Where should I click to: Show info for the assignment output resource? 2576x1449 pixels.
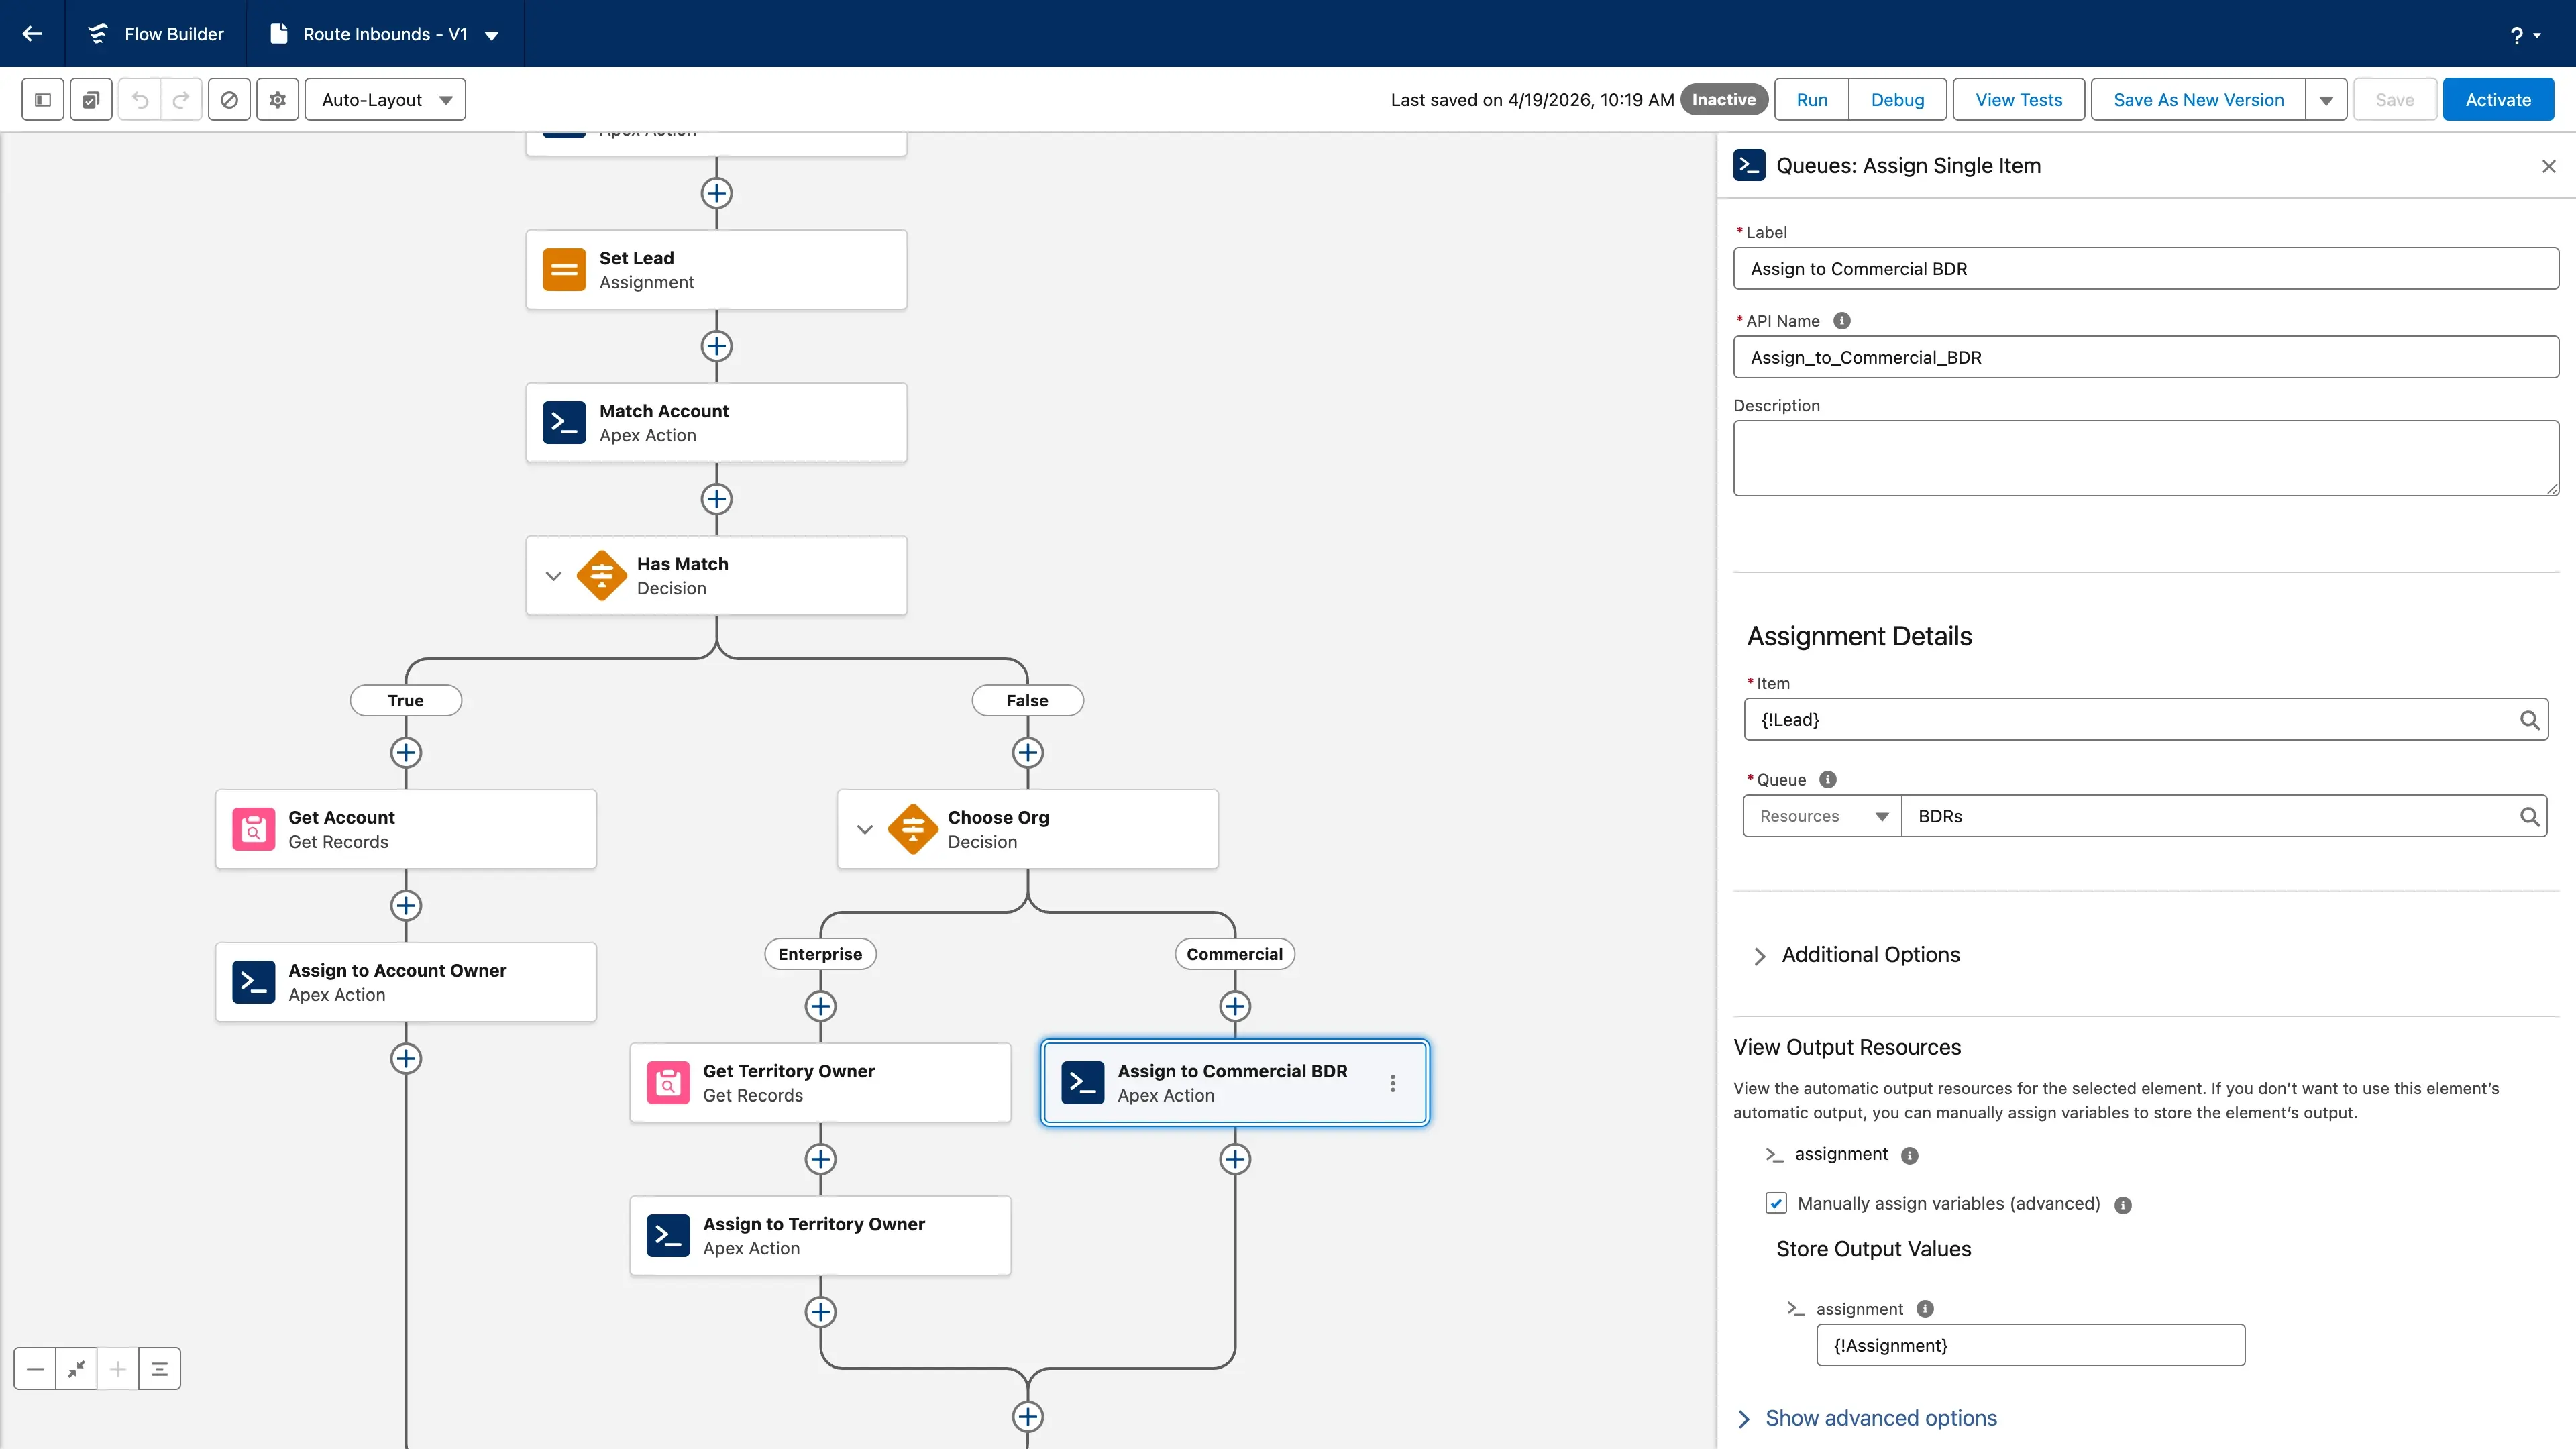click(x=1909, y=1156)
